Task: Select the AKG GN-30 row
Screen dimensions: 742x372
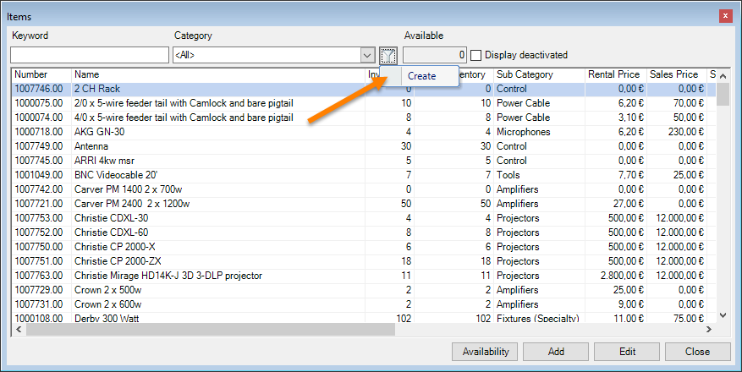Action: 100,132
